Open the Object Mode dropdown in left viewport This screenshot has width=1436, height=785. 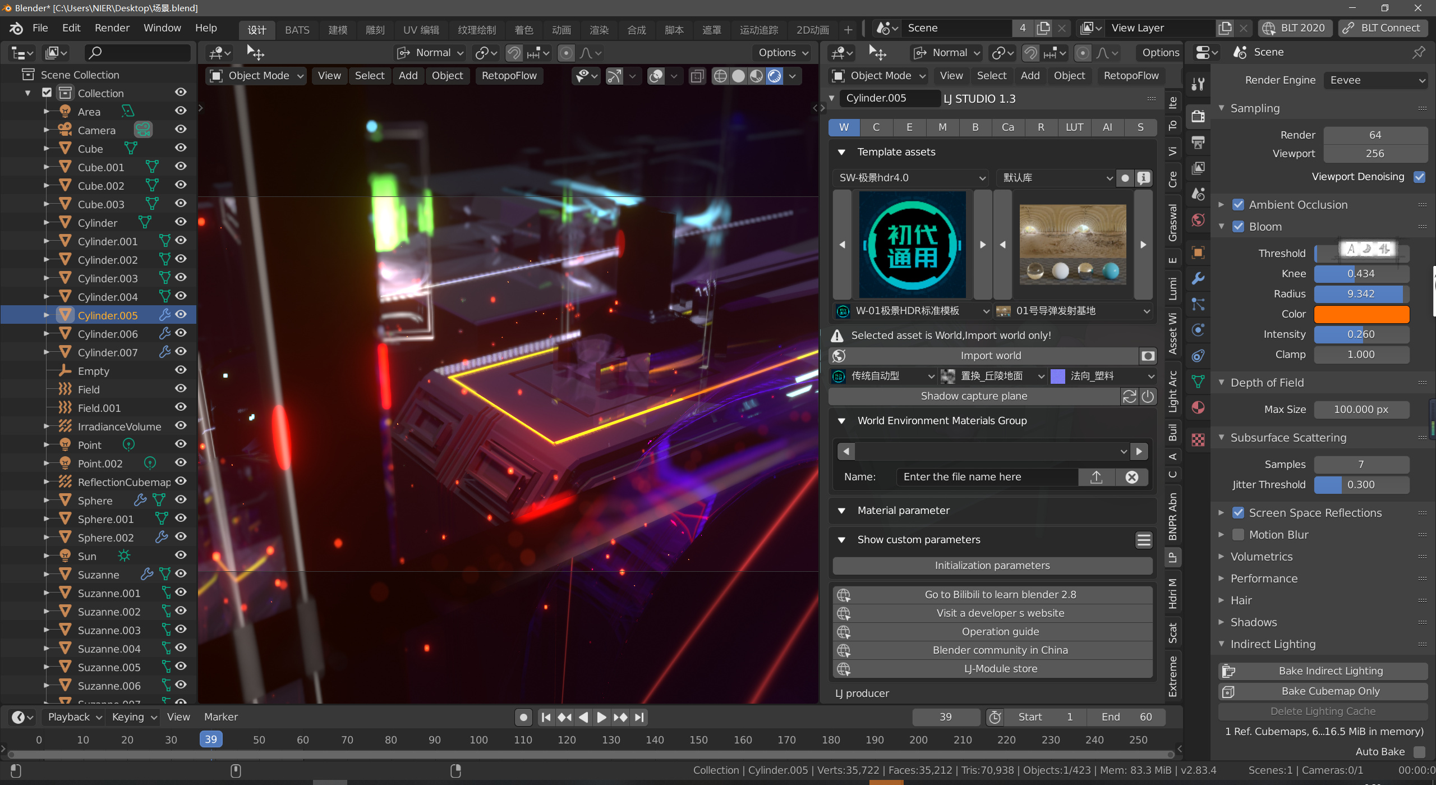tap(257, 76)
